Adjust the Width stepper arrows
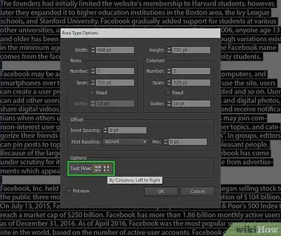This screenshot has width=281, height=236. (93, 50)
